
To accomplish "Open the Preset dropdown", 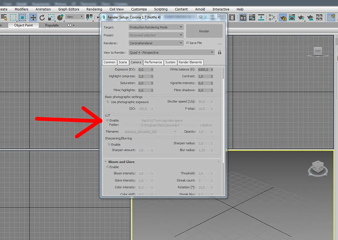I will click(156, 35).
